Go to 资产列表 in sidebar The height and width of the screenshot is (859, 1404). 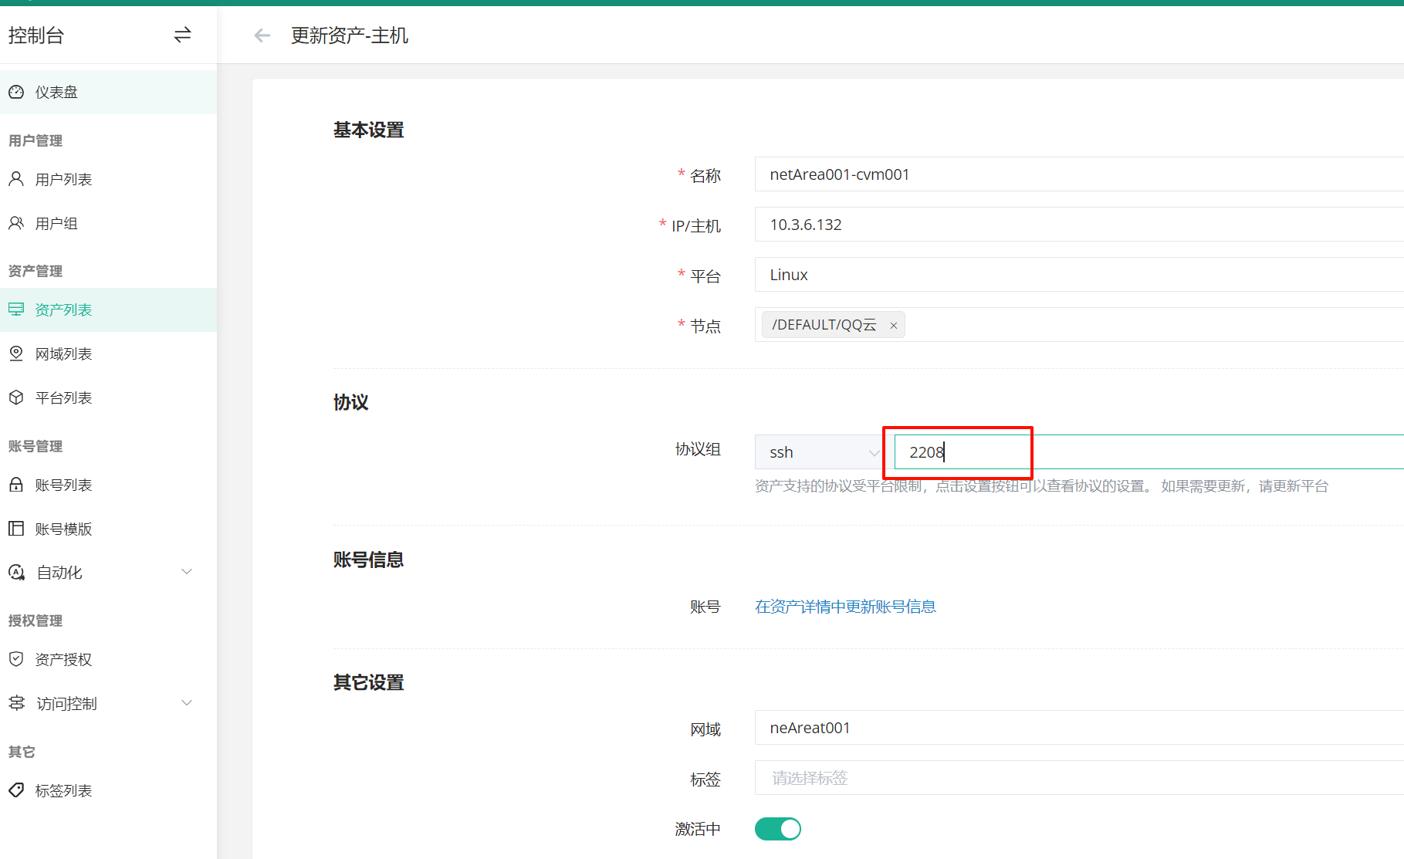click(63, 309)
